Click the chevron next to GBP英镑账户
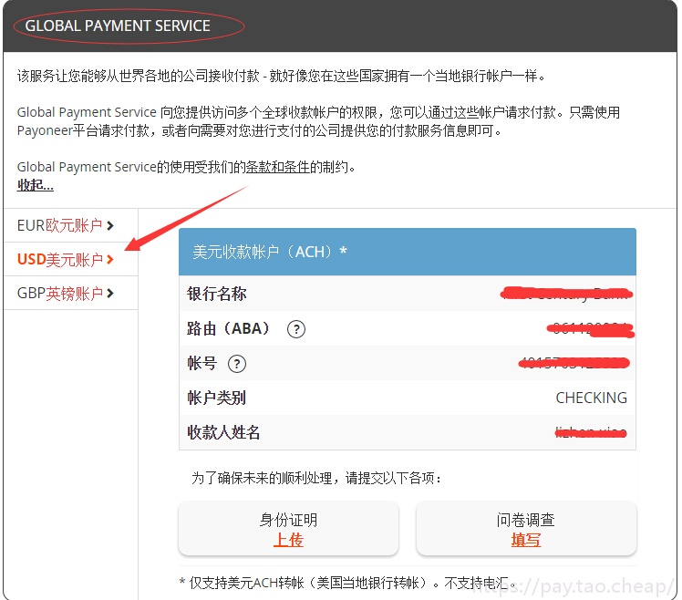The height and width of the screenshot is (600, 682). (x=110, y=294)
